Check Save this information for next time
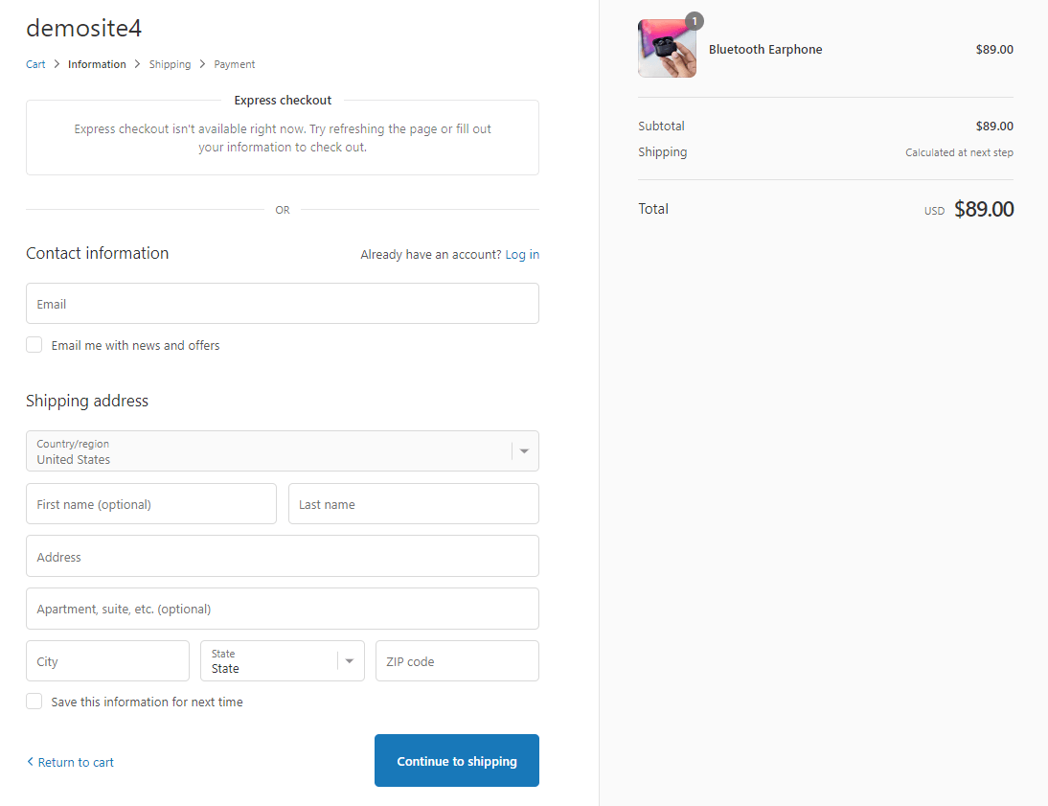 click(x=34, y=701)
